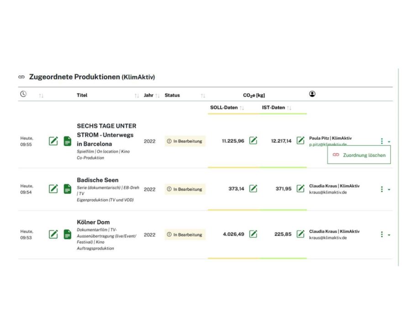Open three-dot actions menu for Kölner Dom

point(382,235)
